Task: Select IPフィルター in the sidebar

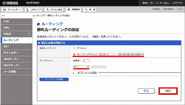Action: click(x=16, y=53)
